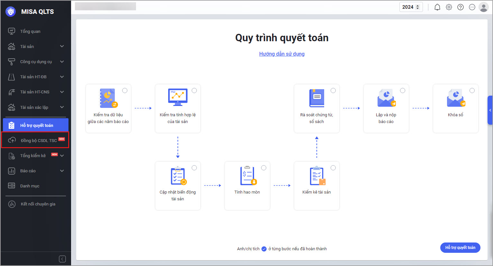Mark Kiểm tra dữ liệu giữa các năm complete
Screen dimensions: 493x266
(125, 90)
